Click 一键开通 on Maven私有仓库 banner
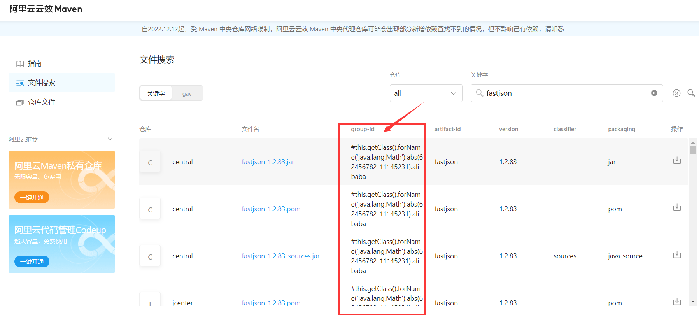Image resolution: width=699 pixels, height=321 pixels. click(32, 197)
